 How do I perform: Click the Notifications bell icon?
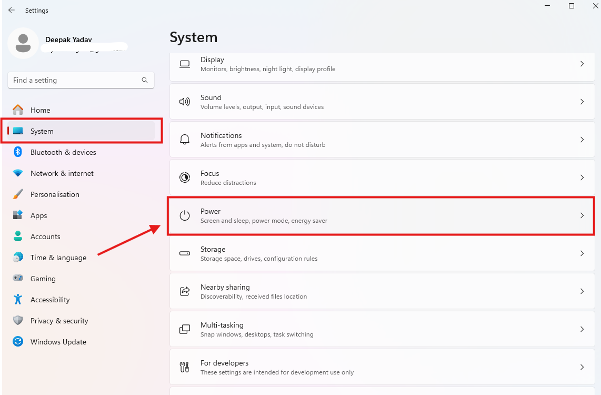pyautogui.click(x=185, y=140)
